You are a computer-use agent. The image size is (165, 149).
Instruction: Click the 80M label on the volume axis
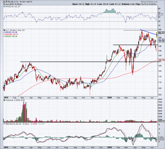click(x=160, y=99)
